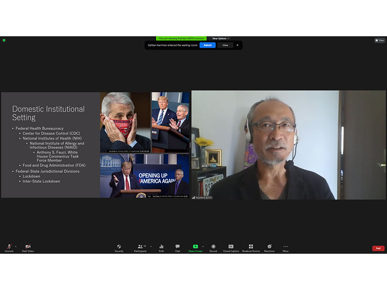This screenshot has height=290, width=387.
Task: Unmute the microphone
Action: click(x=9, y=247)
